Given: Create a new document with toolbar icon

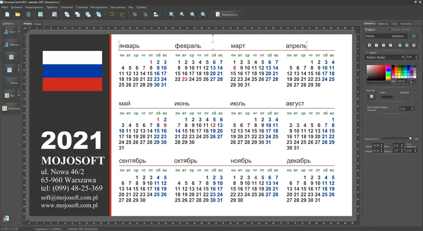Looking at the screenshot, I should tap(7, 14).
